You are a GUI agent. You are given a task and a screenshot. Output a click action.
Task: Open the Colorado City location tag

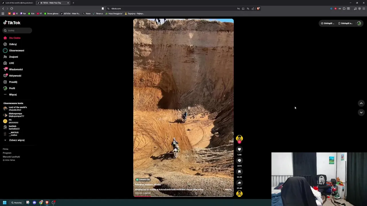tap(143, 179)
